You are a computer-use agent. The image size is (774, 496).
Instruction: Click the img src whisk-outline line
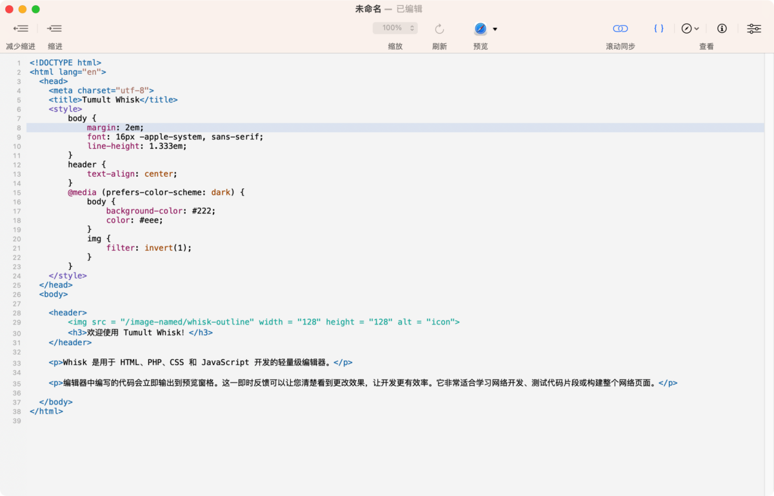click(x=264, y=322)
